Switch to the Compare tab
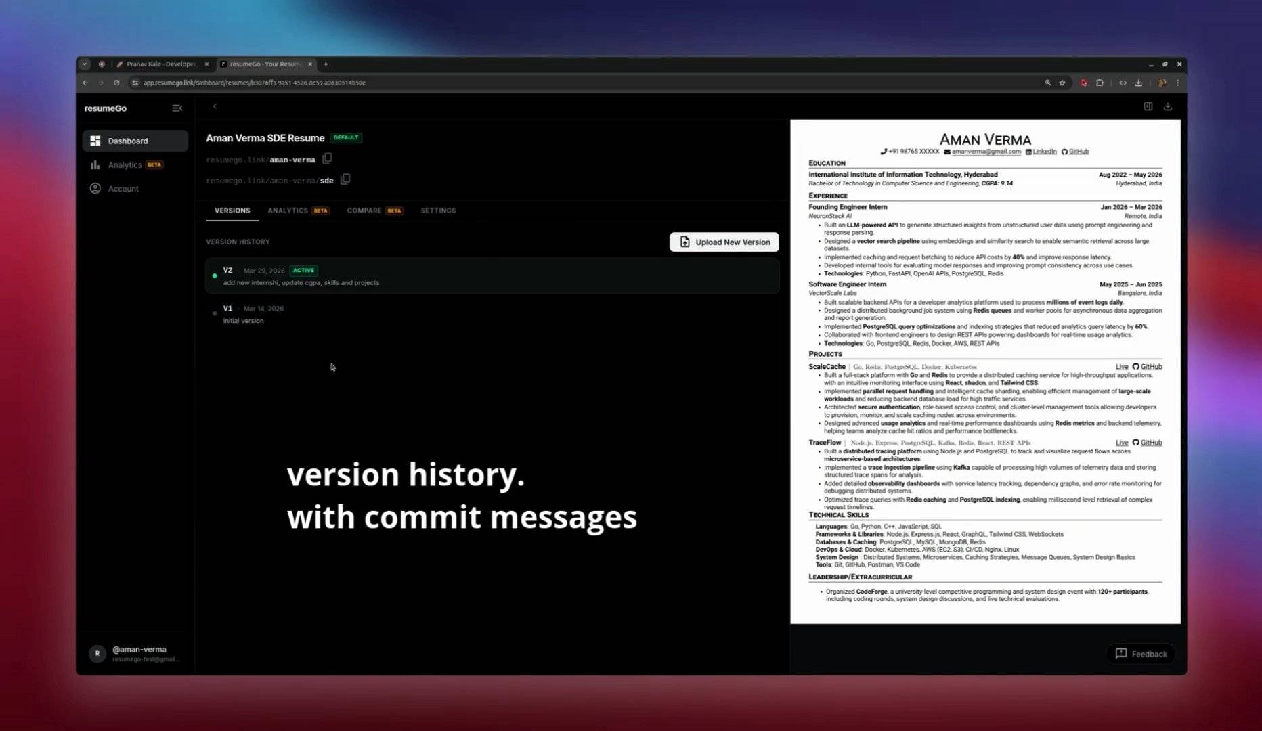The image size is (1262, 731). (375, 211)
